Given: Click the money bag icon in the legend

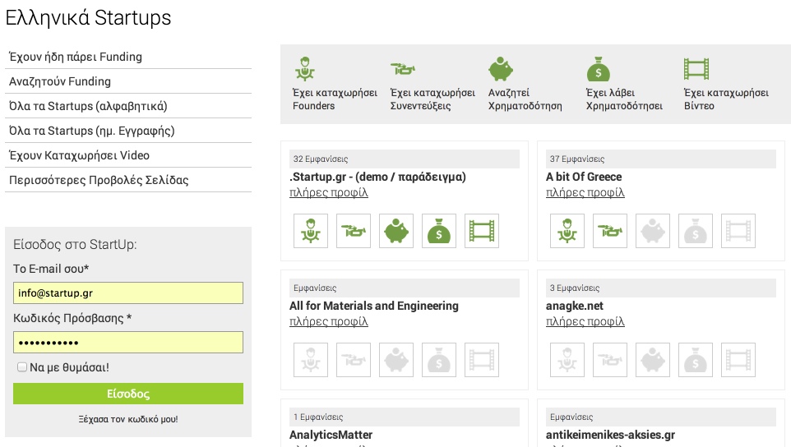Looking at the screenshot, I should (x=599, y=69).
